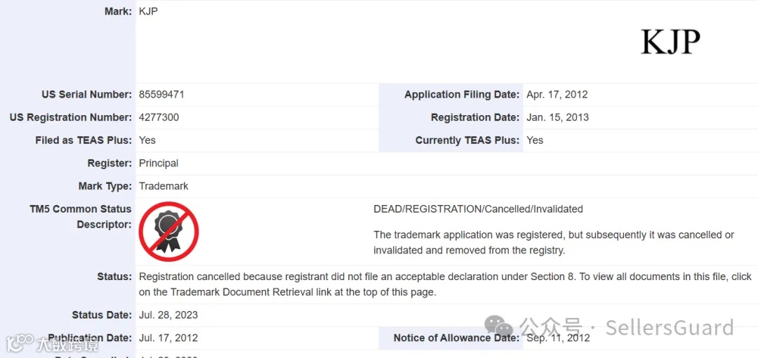Click the SellersGuard watermark text
The height and width of the screenshot is (358, 758).
click(669, 327)
